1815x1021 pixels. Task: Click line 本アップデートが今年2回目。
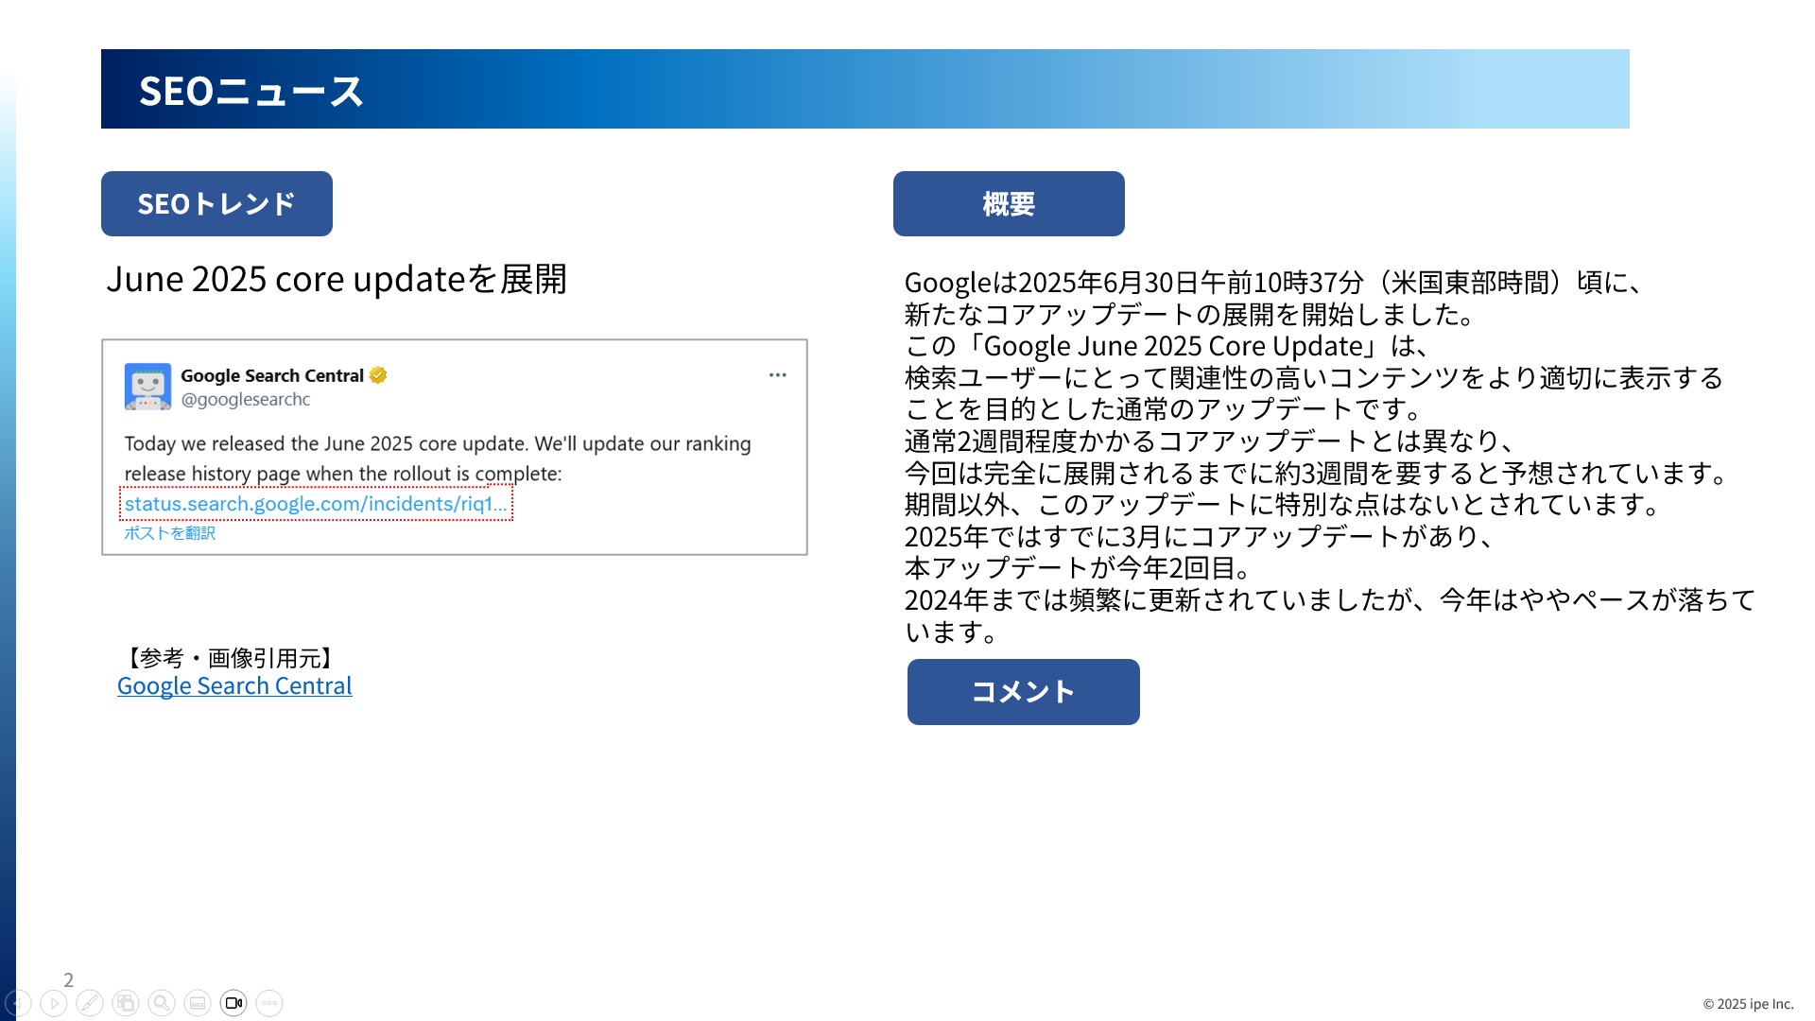1080,568
